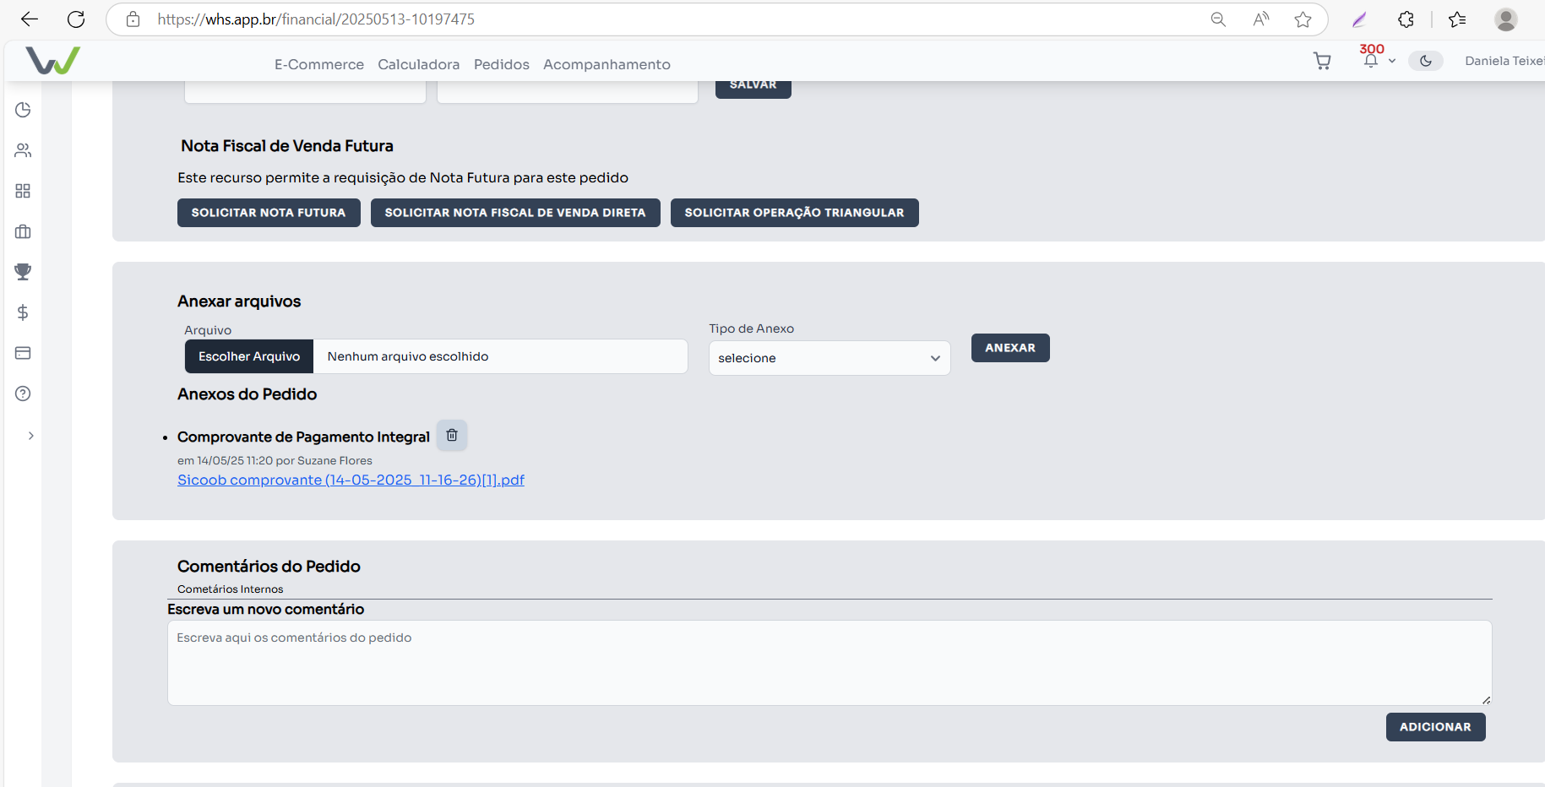Open the pie chart dashboard sidebar icon

[x=23, y=110]
